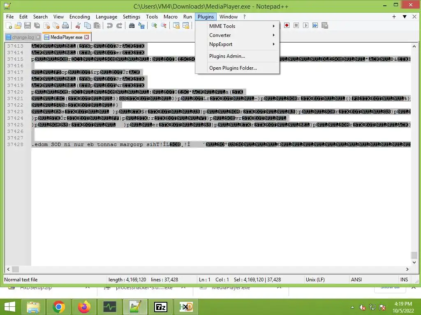The width and height of the screenshot is (421, 315).
Task: Launch Firefox from the taskbar
Action: point(84,307)
